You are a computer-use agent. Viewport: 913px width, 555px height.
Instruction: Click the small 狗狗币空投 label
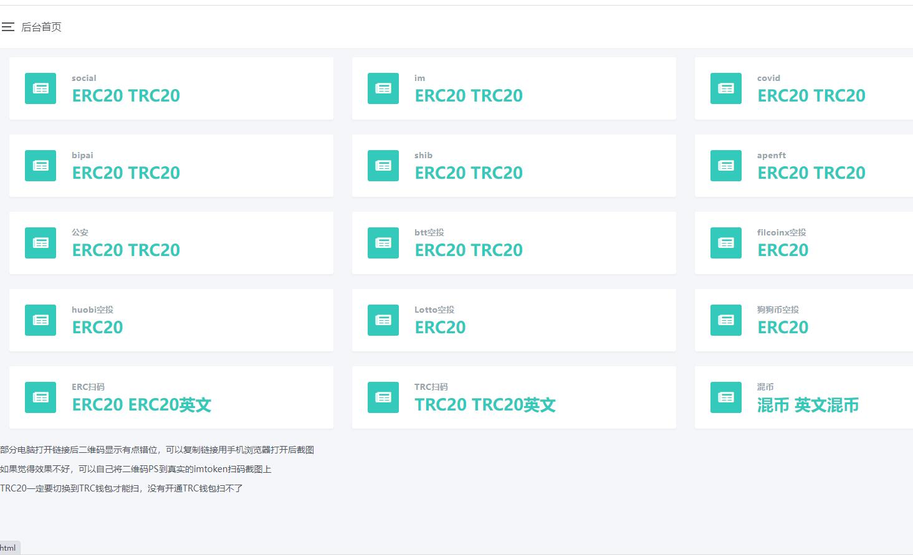click(778, 310)
